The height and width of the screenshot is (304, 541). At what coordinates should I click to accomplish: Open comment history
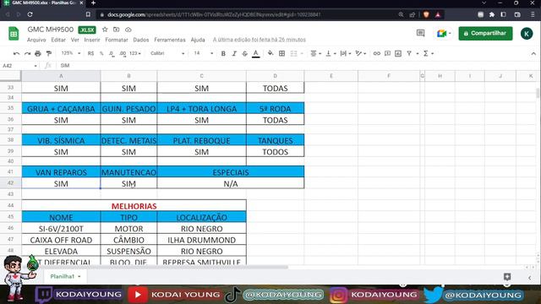tap(420, 33)
